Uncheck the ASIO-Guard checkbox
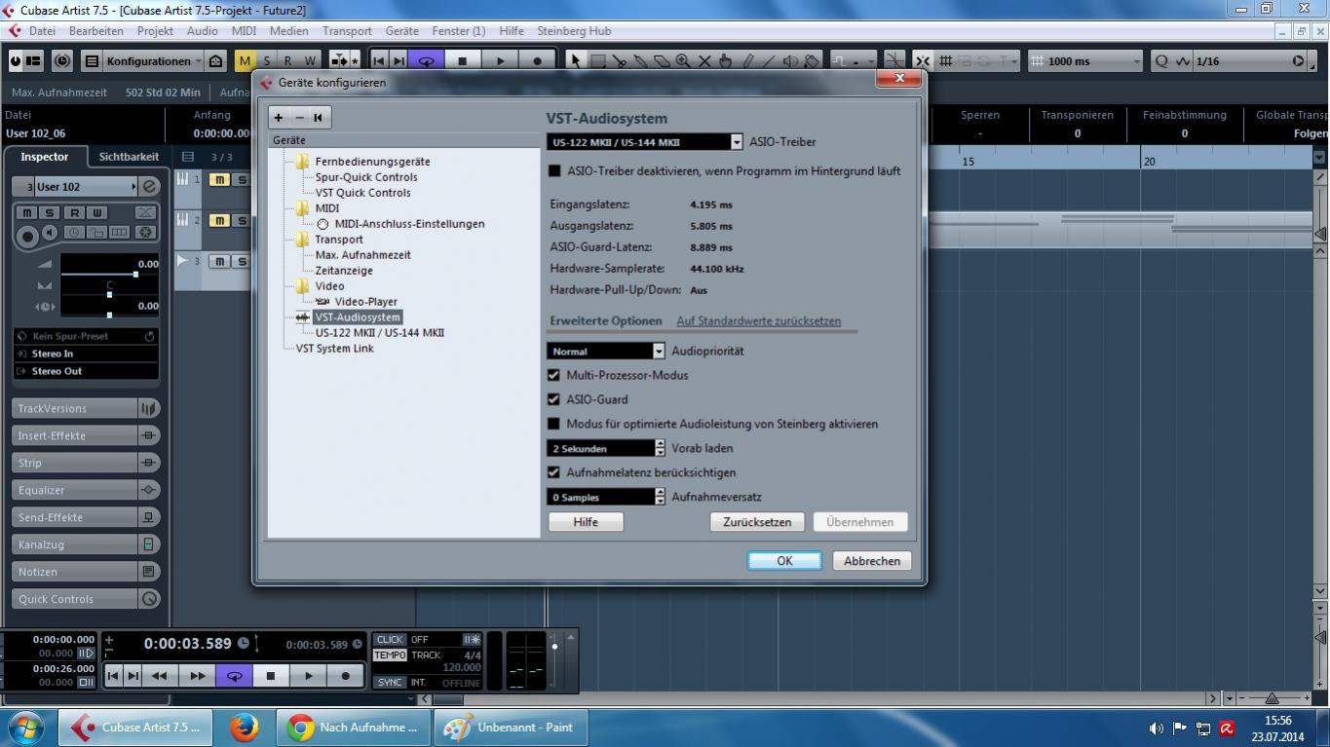 tap(554, 399)
